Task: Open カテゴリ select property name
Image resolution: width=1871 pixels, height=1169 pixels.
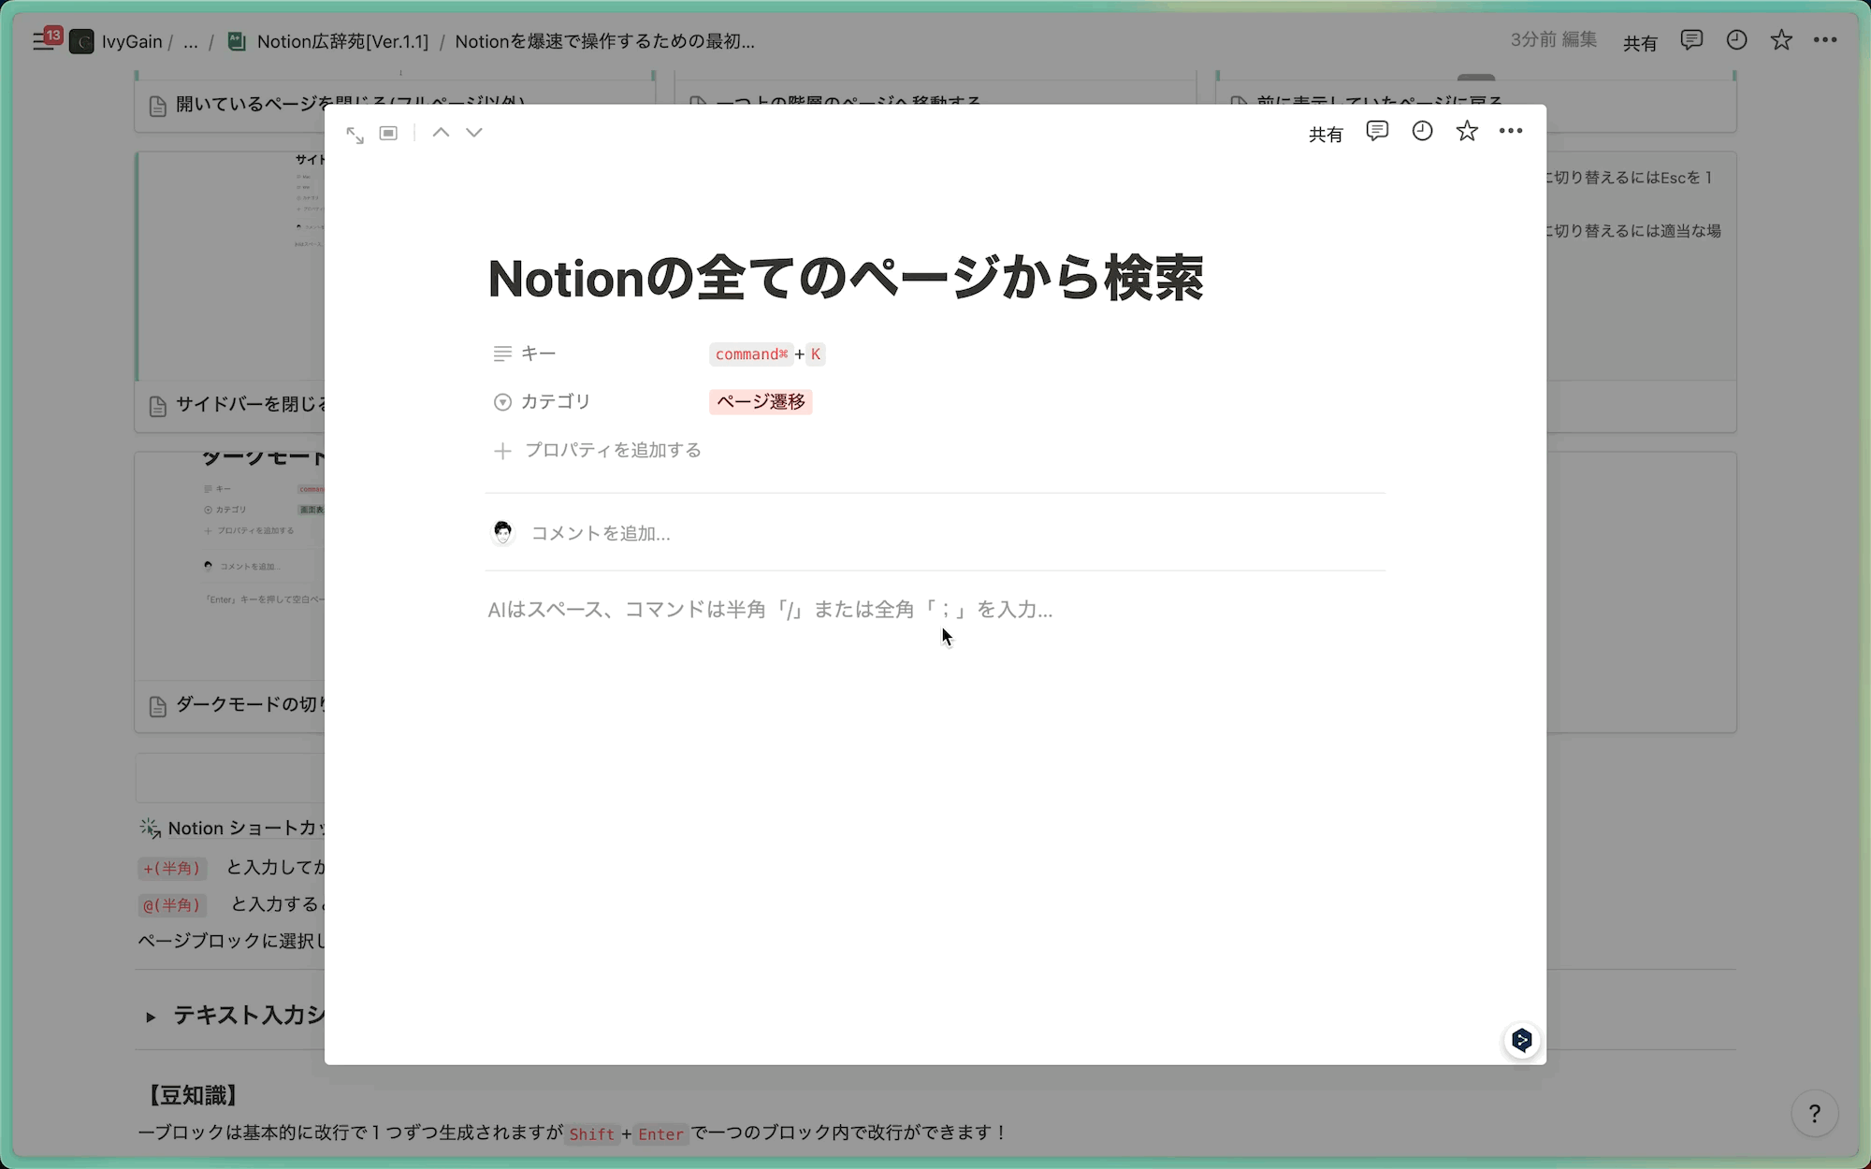Action: point(556,402)
